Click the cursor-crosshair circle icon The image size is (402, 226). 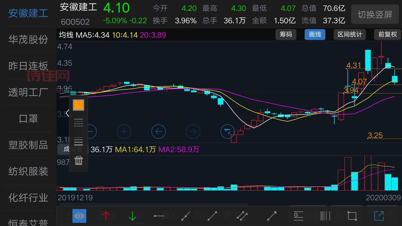click(227, 132)
